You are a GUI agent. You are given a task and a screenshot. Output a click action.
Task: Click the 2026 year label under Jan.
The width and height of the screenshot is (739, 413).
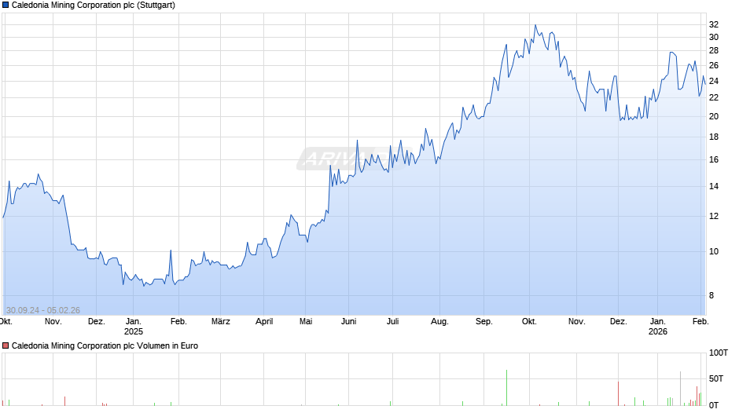click(658, 331)
